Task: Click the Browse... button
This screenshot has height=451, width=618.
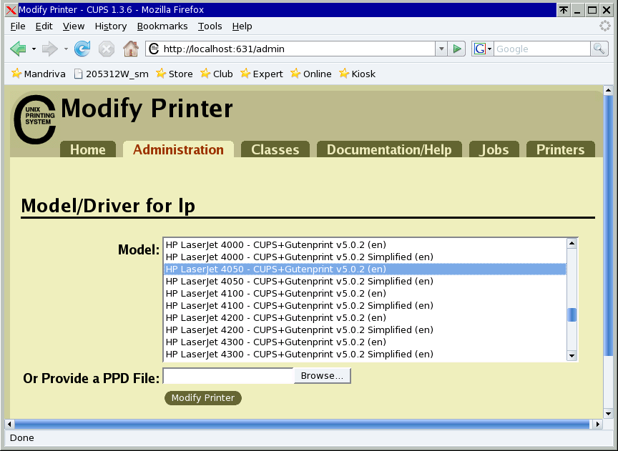Action: 322,375
